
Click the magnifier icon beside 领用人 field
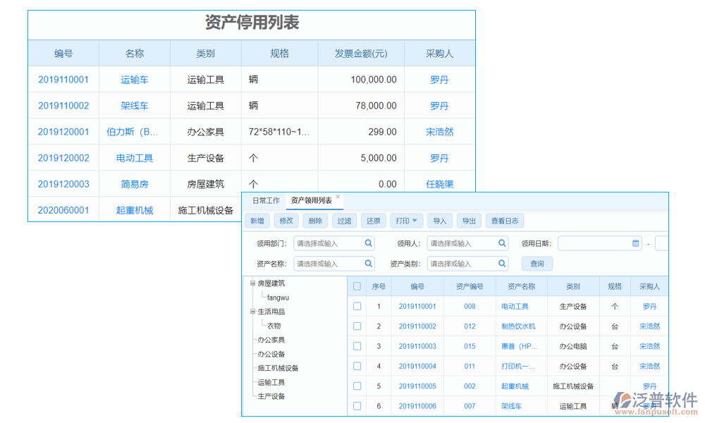tap(501, 243)
